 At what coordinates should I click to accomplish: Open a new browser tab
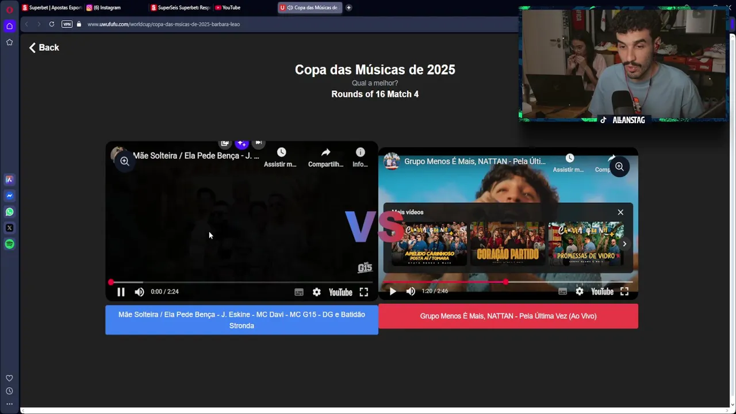[x=348, y=7]
